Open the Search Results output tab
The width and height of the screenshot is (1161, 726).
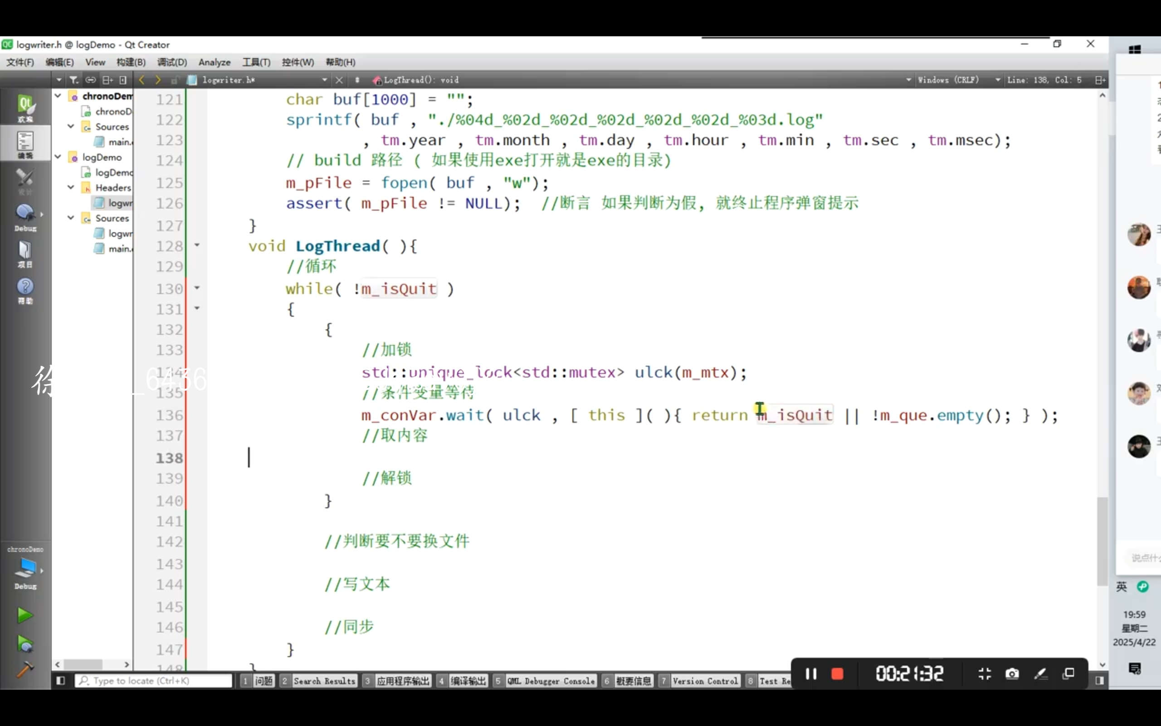tap(324, 681)
